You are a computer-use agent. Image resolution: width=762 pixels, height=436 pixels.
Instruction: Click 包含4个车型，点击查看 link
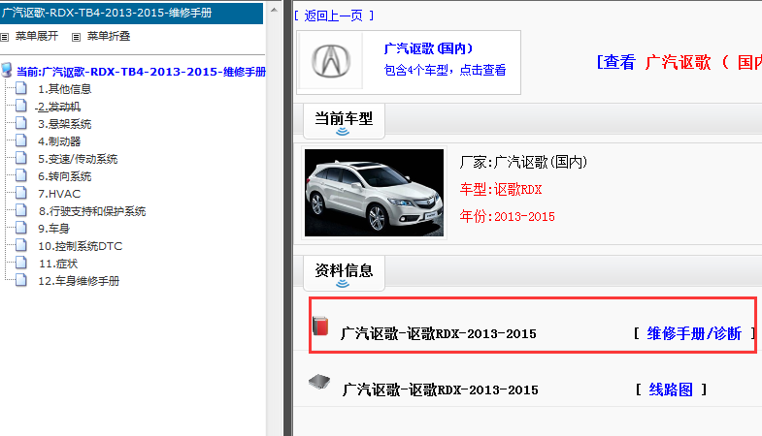tap(445, 71)
